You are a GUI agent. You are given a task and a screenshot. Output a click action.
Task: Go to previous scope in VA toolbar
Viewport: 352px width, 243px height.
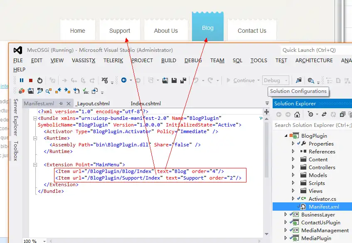[x=58, y=90]
